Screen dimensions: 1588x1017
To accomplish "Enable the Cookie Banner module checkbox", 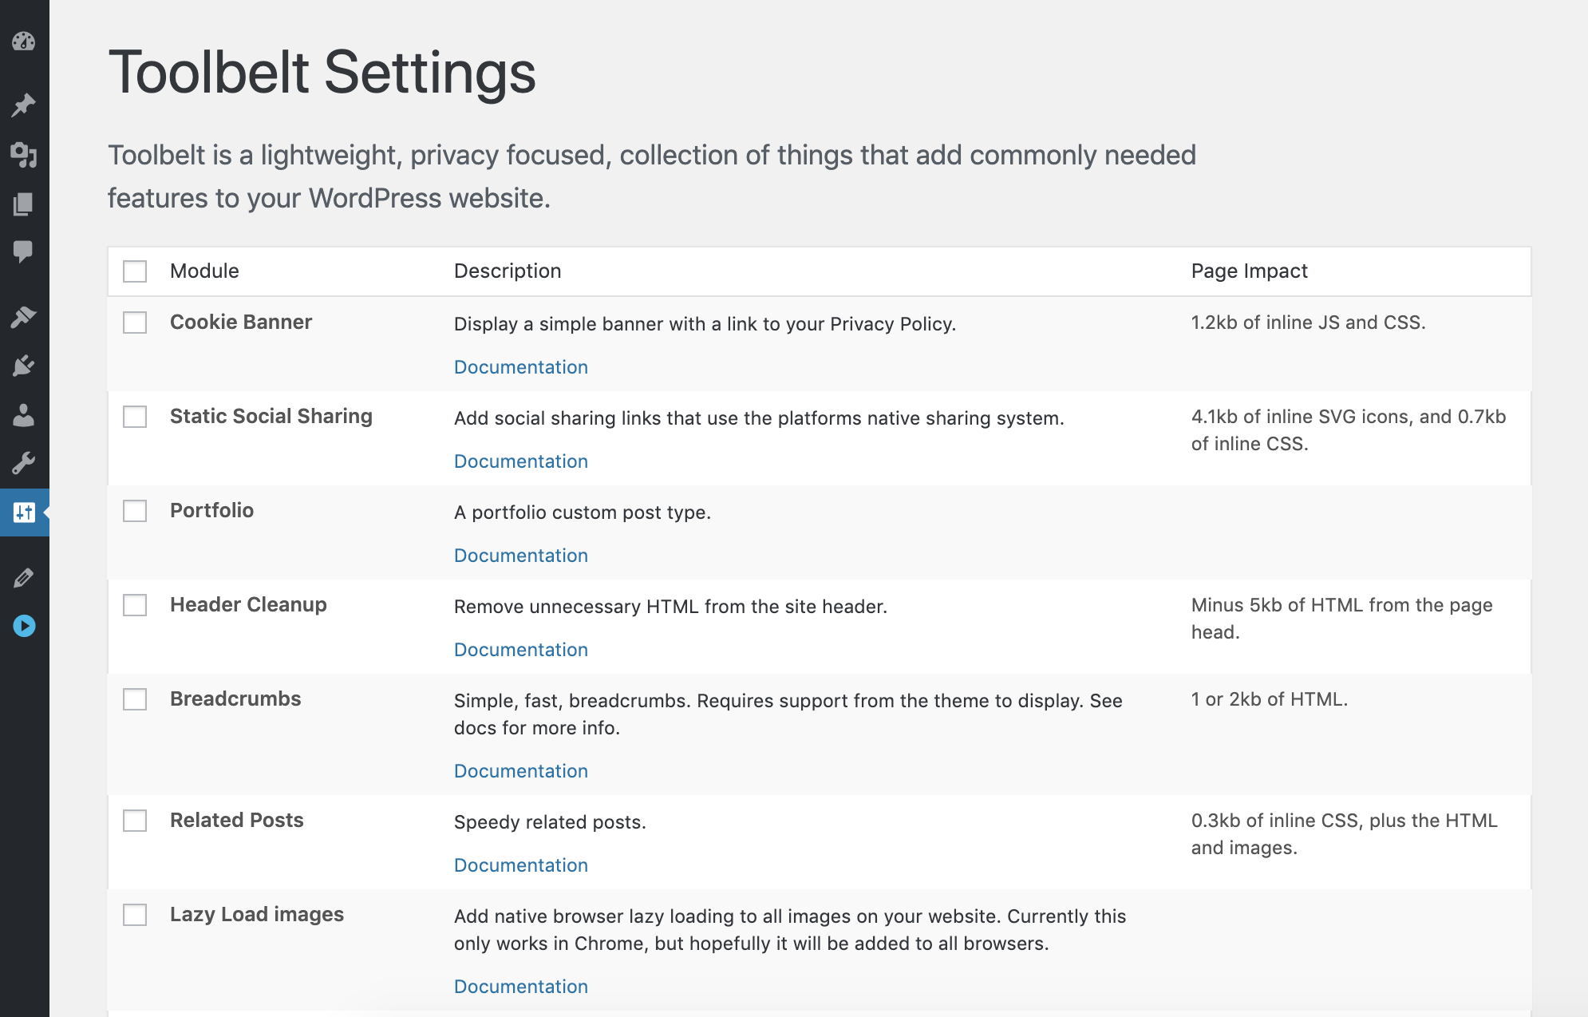I will pos(135,323).
